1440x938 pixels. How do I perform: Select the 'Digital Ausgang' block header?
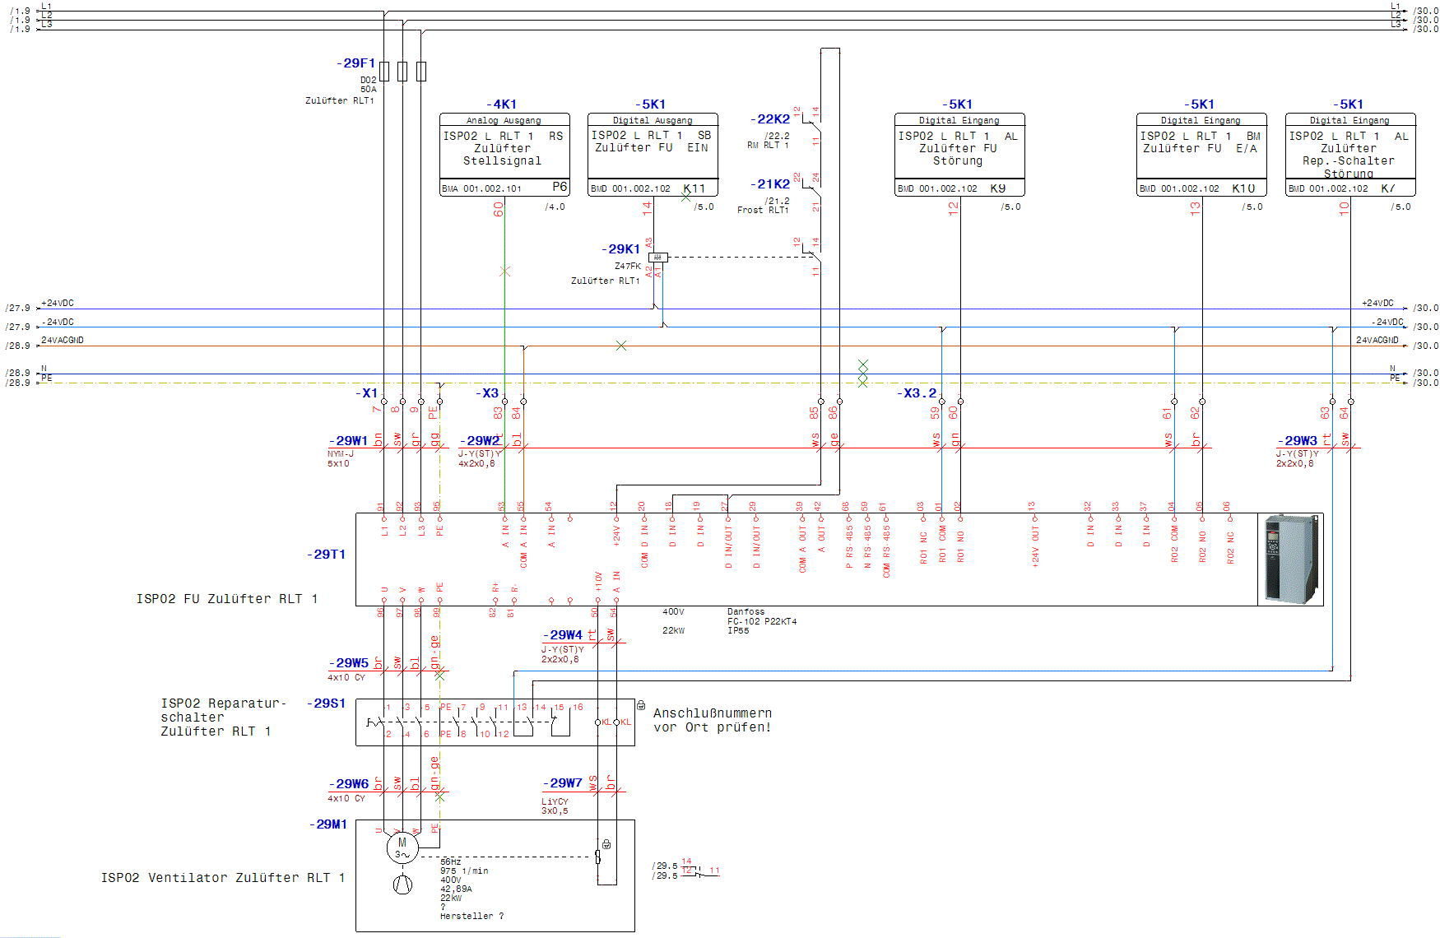pyautogui.click(x=653, y=120)
